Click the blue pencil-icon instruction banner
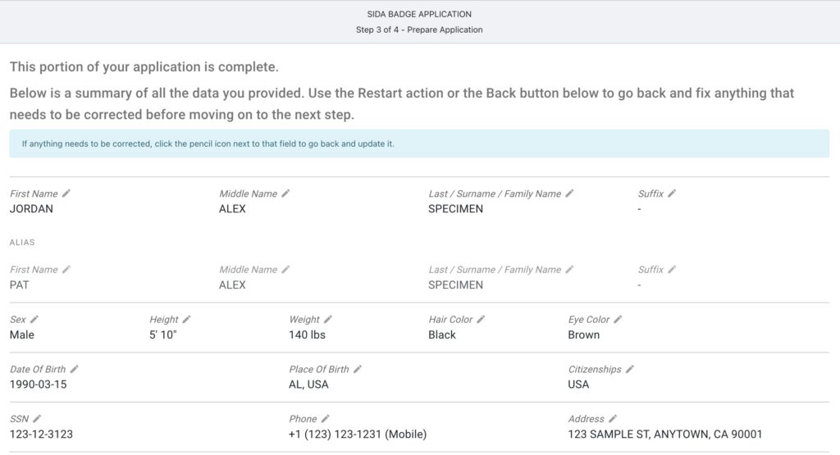Viewport: 840px width, 455px height. (x=419, y=143)
